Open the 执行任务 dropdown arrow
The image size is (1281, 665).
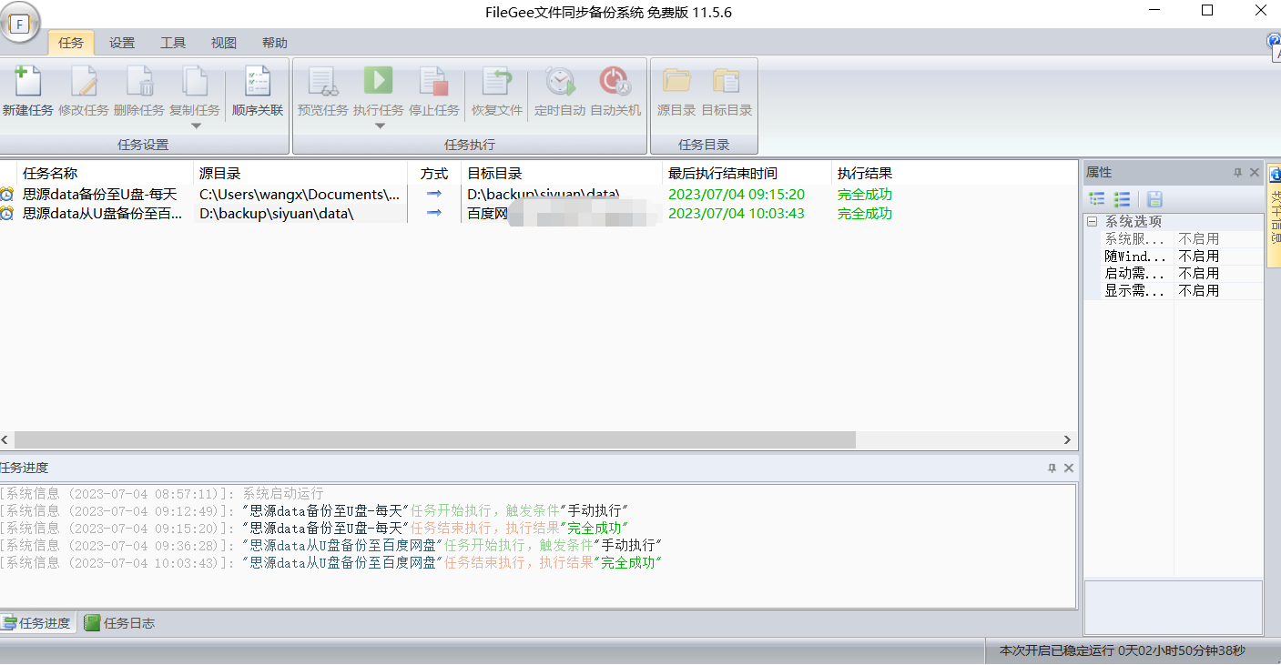coord(380,126)
